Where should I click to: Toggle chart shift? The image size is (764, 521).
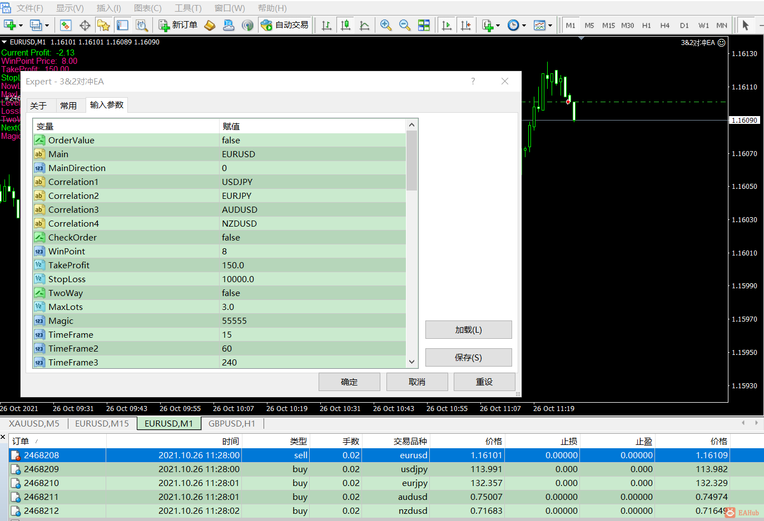(466, 25)
